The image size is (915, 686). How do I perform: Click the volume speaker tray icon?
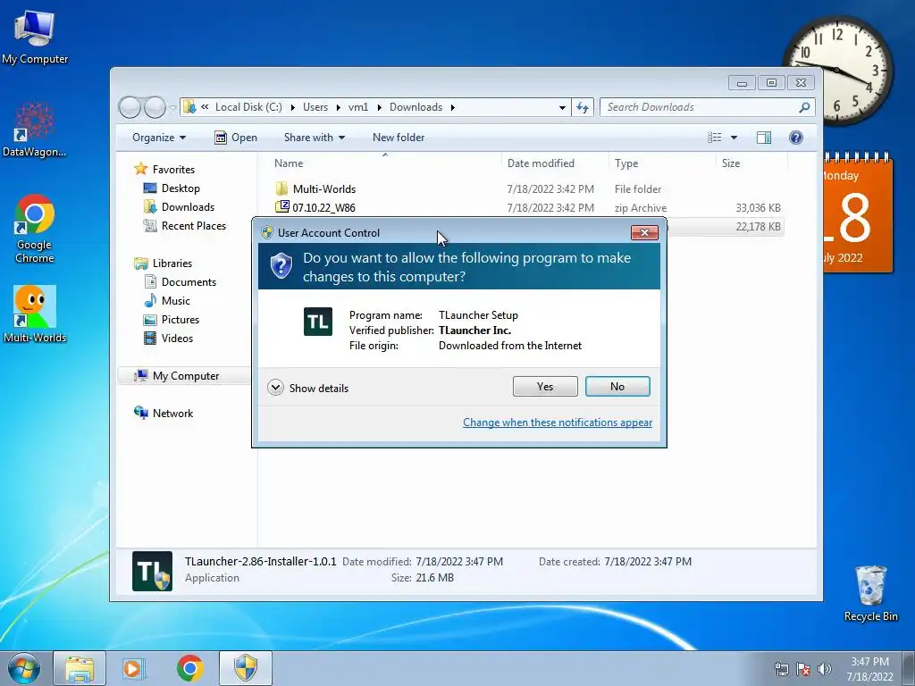pos(824,669)
